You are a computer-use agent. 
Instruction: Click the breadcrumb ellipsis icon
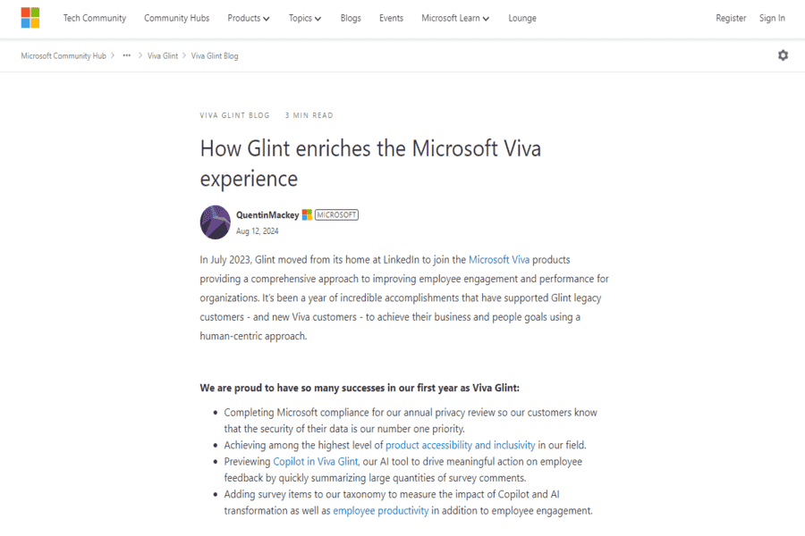coord(127,55)
